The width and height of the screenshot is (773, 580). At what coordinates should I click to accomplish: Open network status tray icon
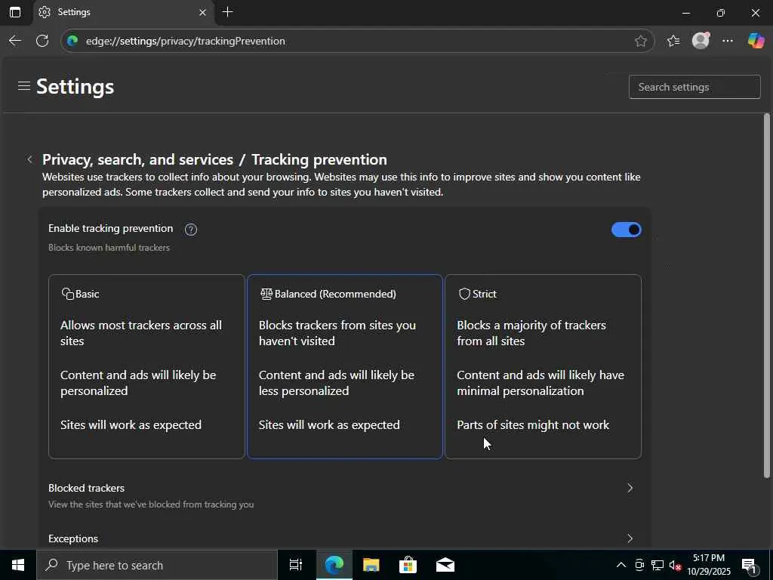658,565
